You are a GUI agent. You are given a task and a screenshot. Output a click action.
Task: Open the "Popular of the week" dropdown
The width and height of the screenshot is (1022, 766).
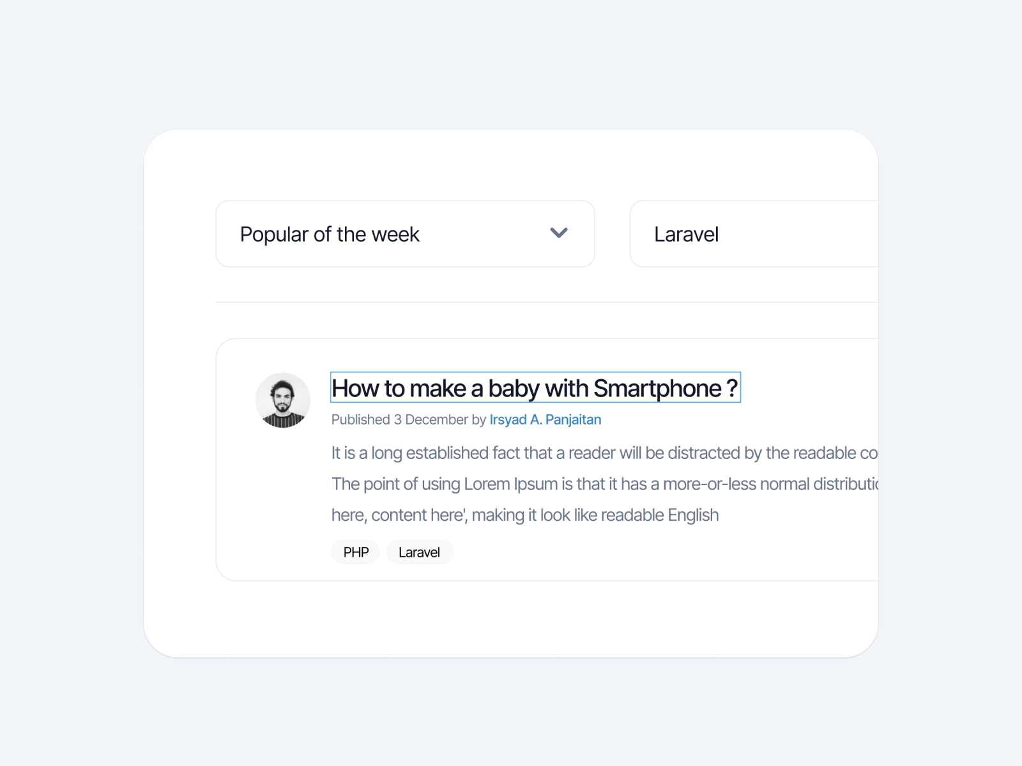point(405,234)
